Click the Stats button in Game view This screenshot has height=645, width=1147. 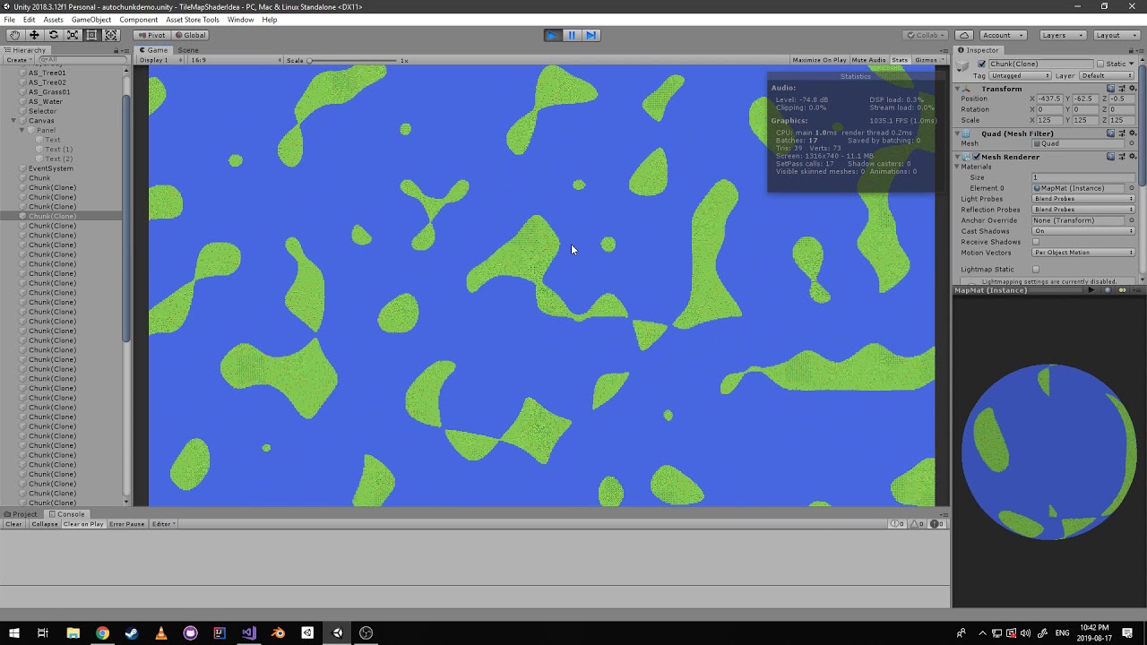click(x=900, y=59)
